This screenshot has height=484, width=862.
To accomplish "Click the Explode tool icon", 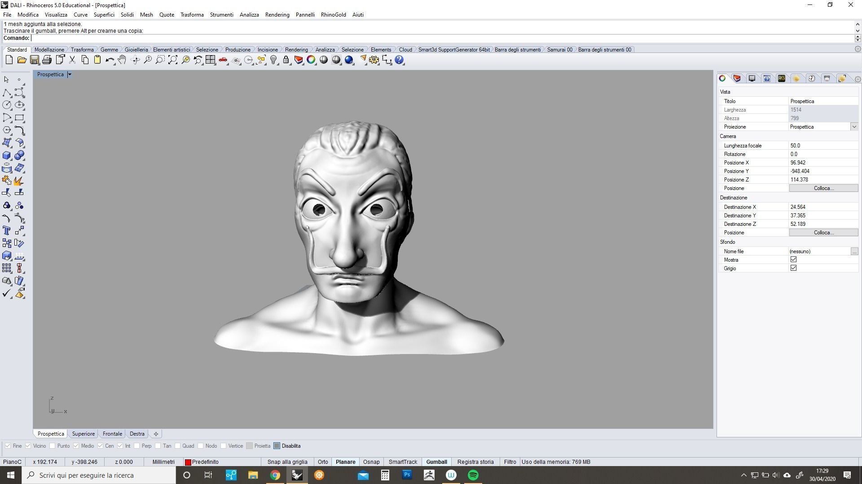I will 19,181.
